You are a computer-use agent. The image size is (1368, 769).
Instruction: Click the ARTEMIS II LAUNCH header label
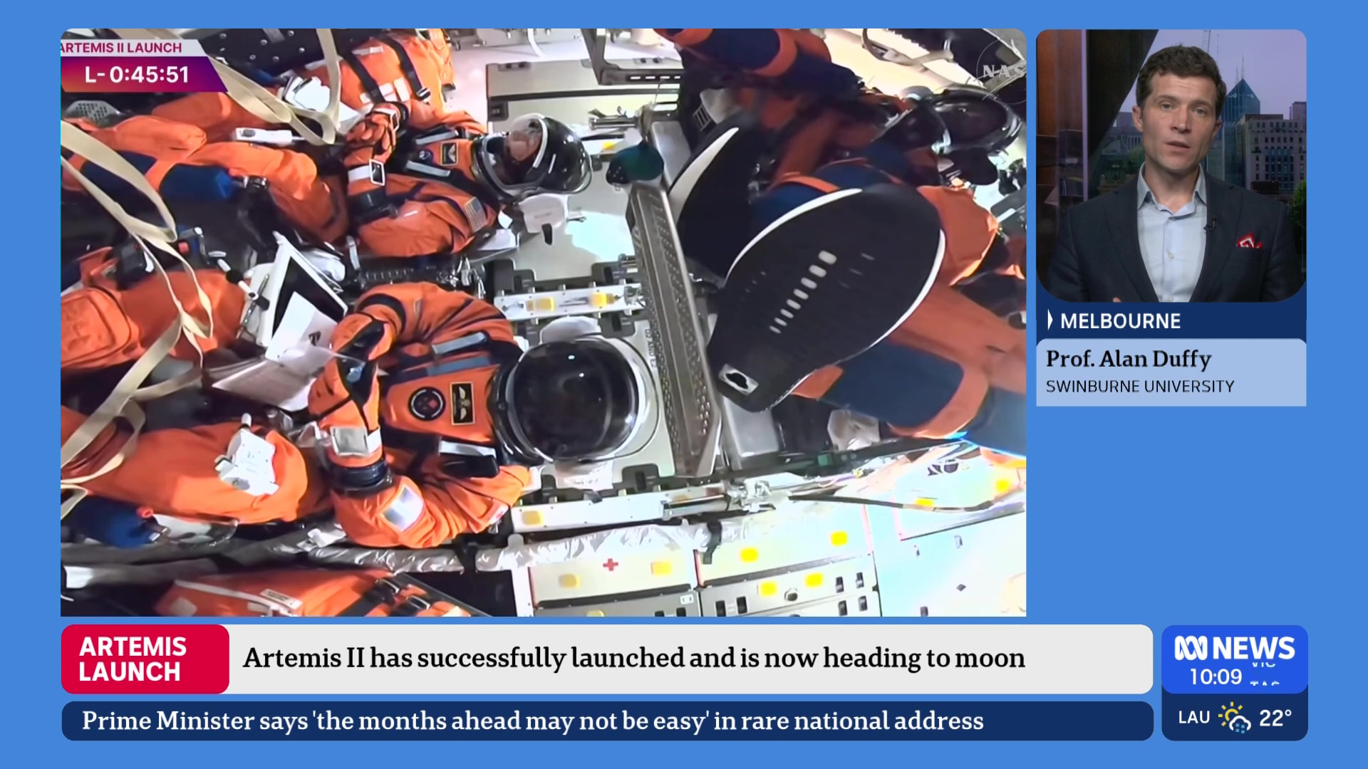(121, 48)
